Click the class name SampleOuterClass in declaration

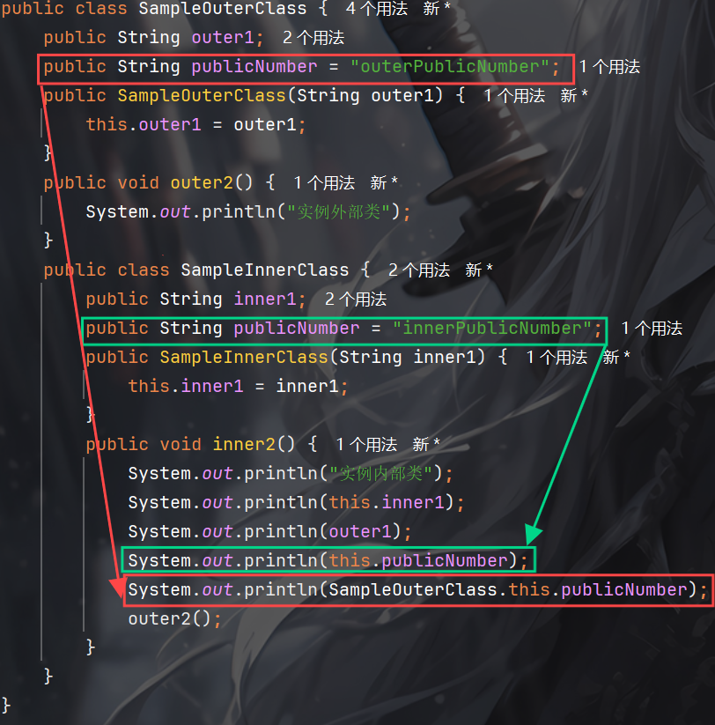point(223,8)
